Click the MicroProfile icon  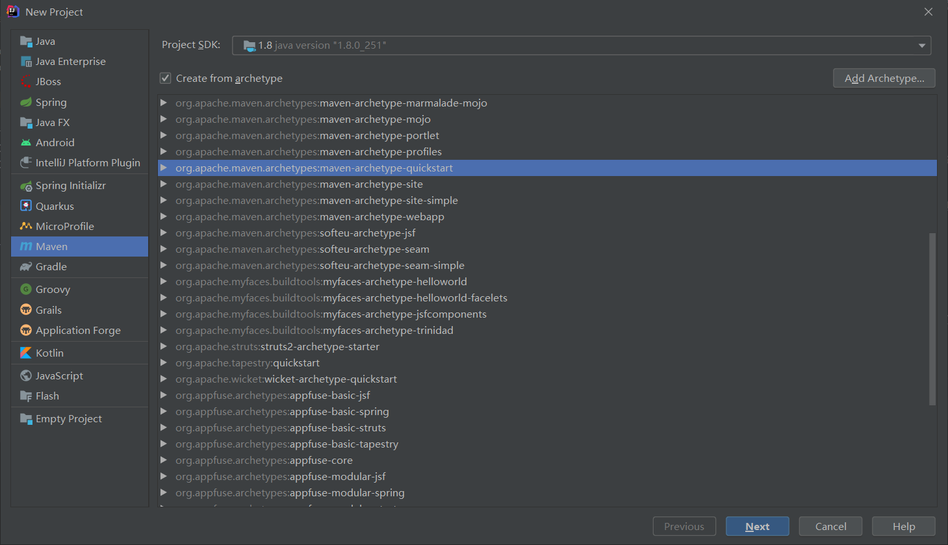[26, 226]
